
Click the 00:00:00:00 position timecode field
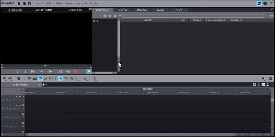pos(15,10)
